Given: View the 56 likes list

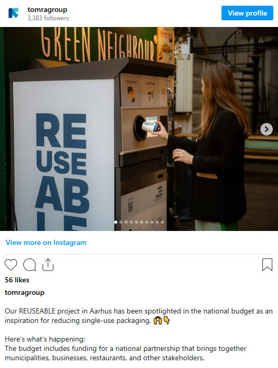Looking at the screenshot, I should (x=17, y=280).
